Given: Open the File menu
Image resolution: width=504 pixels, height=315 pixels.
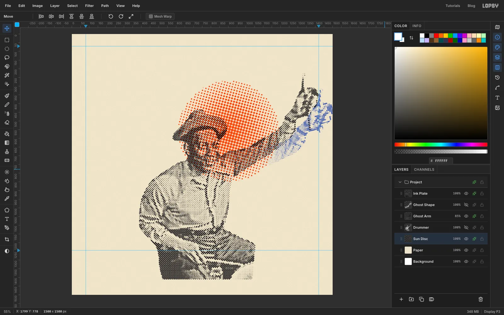Looking at the screenshot, I should pos(8,6).
